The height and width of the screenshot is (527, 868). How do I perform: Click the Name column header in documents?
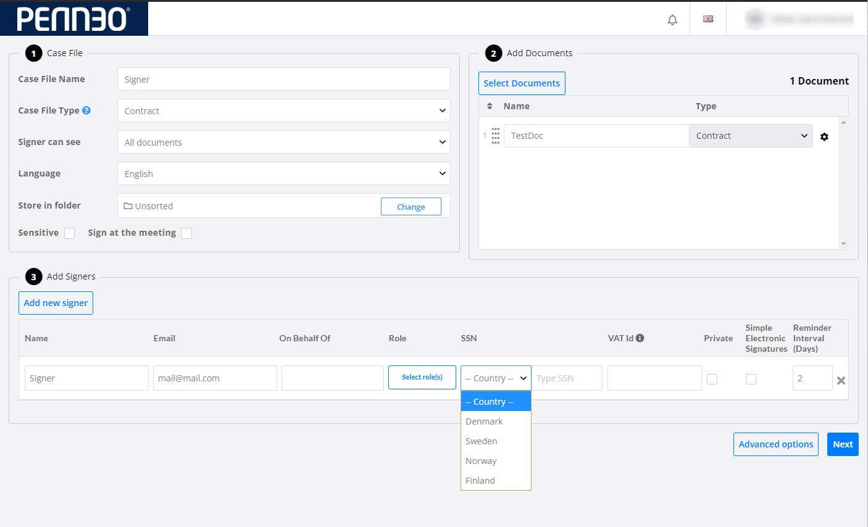pyautogui.click(x=517, y=106)
